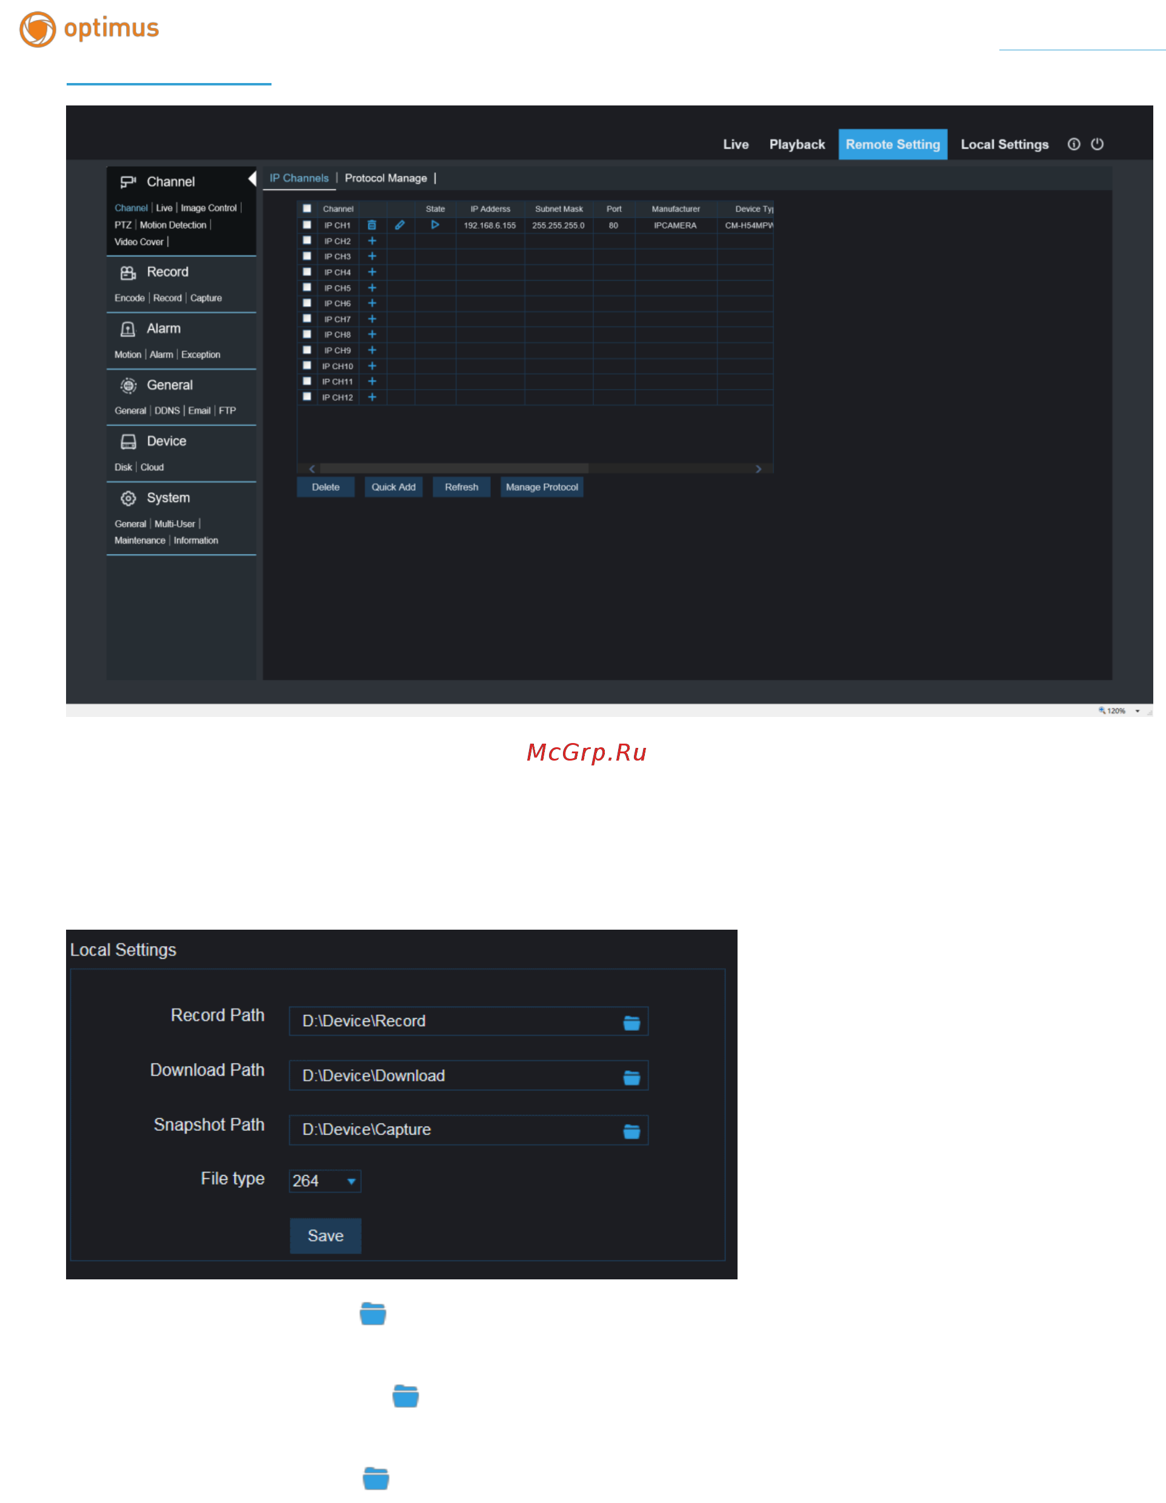Click the horizontal scrollbar thumb of table
Viewport: 1166px width, 1503px height.
[x=455, y=468]
